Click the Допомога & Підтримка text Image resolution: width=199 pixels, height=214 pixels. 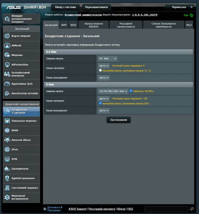click(x=55, y=209)
